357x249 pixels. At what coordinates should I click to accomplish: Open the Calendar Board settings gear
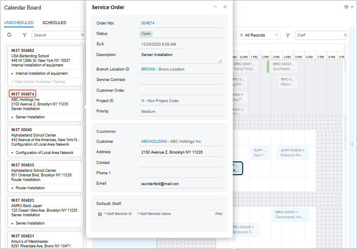[346, 7]
